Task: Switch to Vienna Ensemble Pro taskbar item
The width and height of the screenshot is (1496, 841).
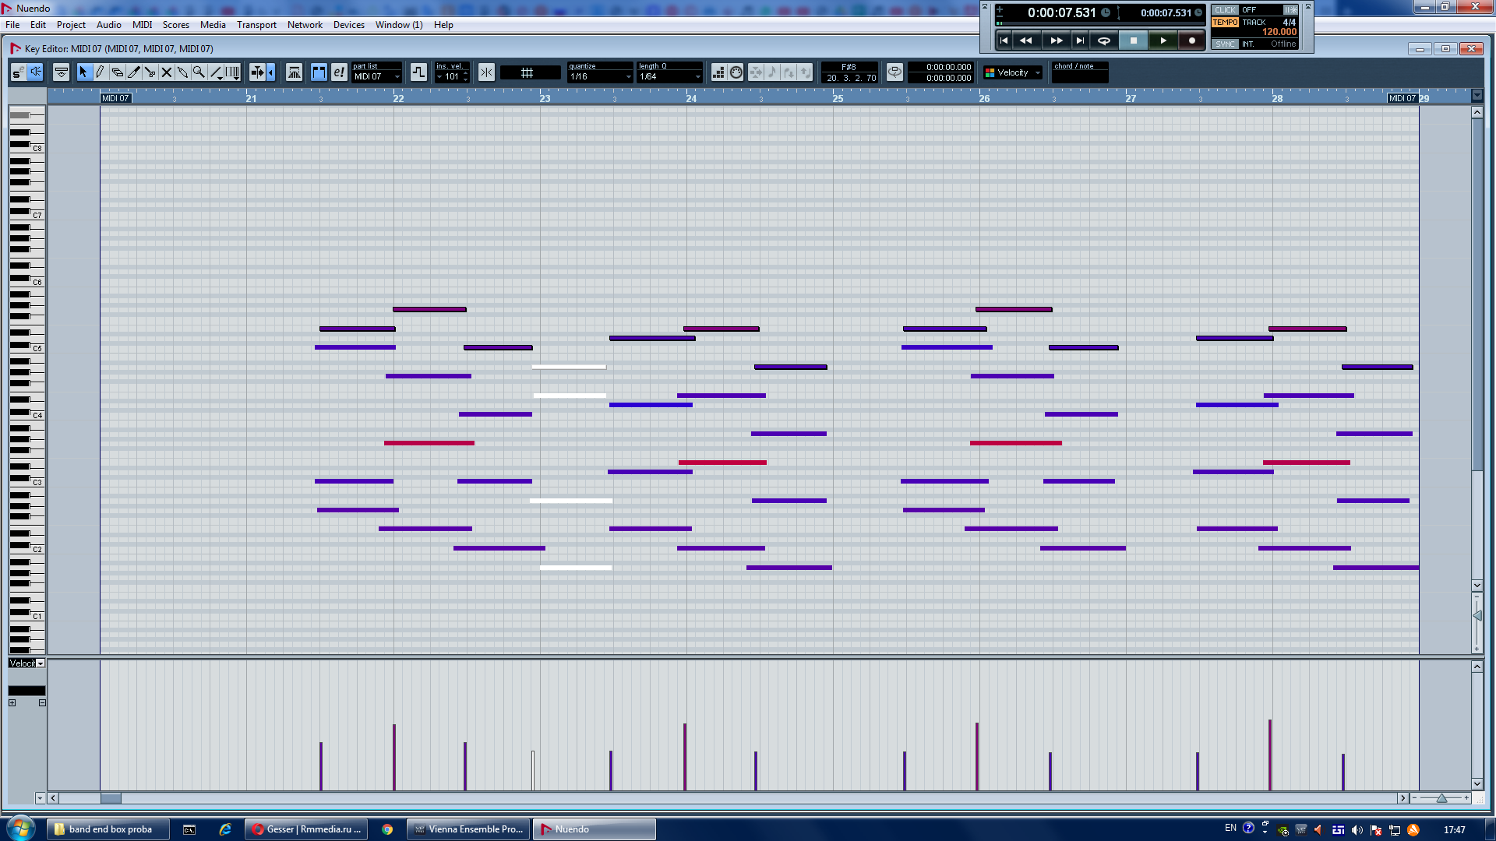Action: [468, 829]
